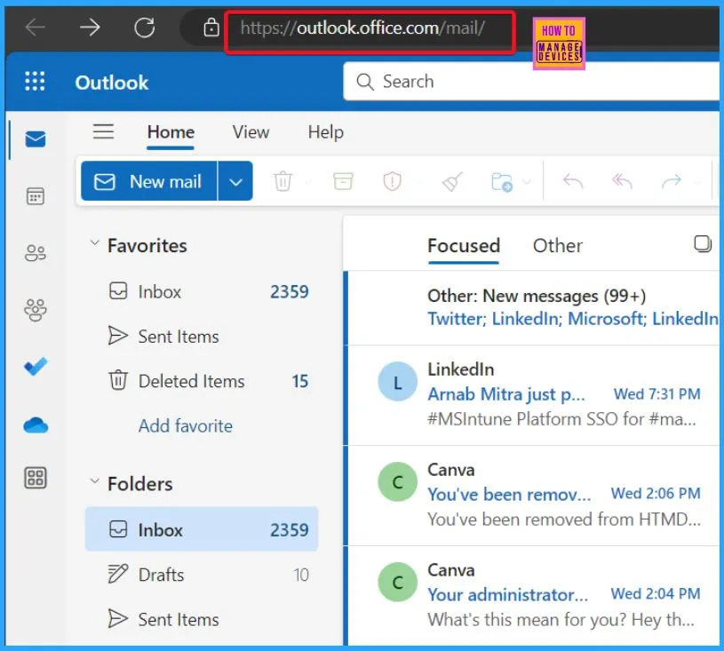Compose with the New mail button

148,181
